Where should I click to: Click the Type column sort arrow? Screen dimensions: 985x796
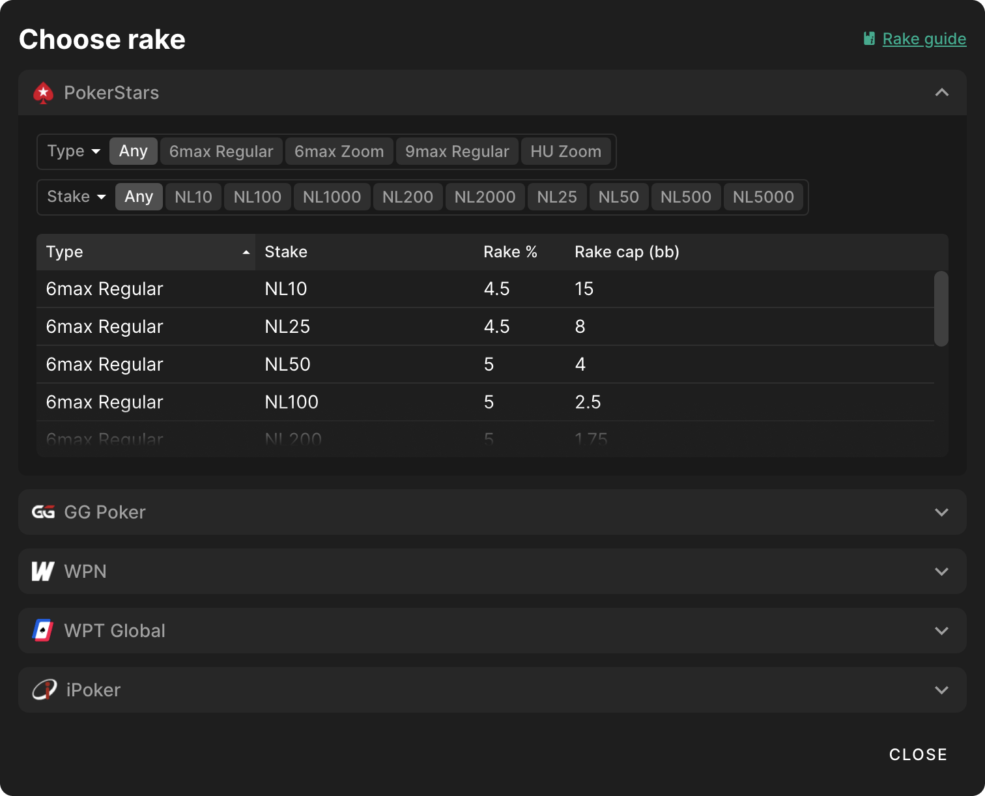246,252
